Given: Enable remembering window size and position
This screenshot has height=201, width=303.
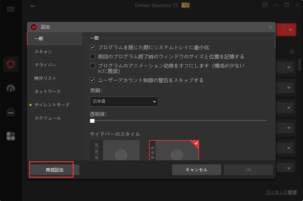Looking at the screenshot, I should coord(93,56).
